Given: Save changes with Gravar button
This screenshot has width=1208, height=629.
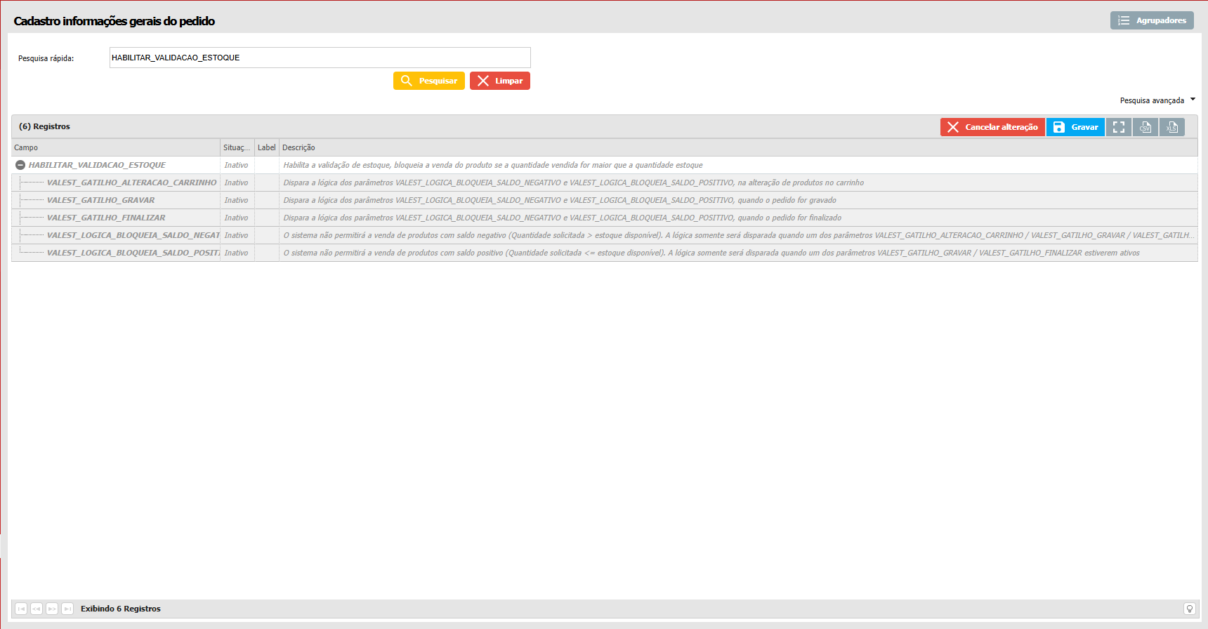Looking at the screenshot, I should pyautogui.click(x=1075, y=127).
